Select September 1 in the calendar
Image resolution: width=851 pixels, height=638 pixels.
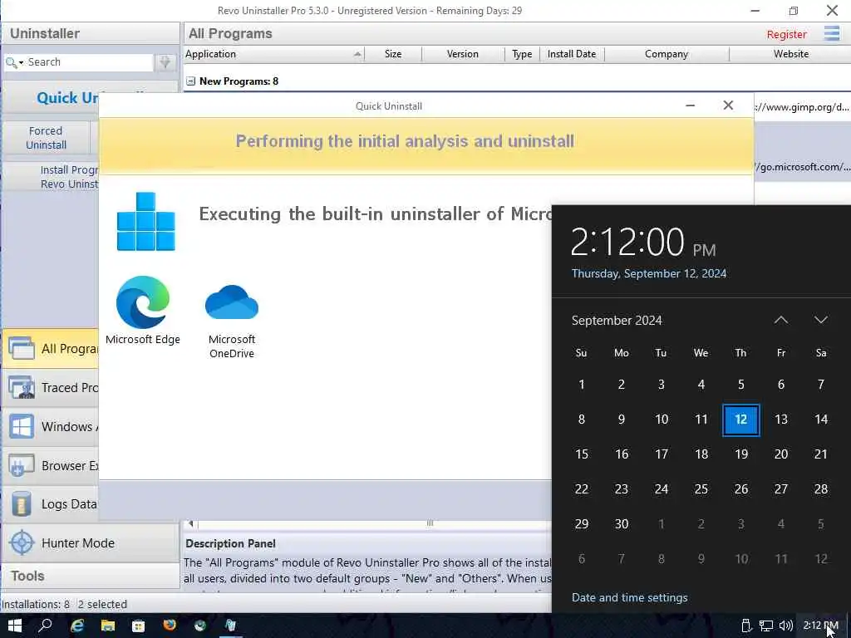(x=581, y=385)
